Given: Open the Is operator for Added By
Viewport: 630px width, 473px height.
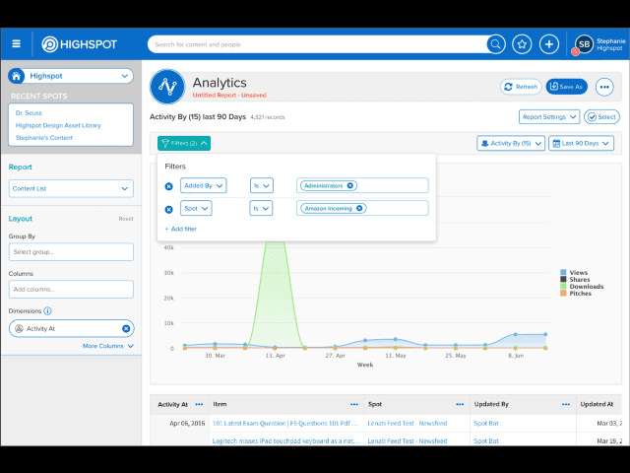Looking at the screenshot, I should coord(261,185).
